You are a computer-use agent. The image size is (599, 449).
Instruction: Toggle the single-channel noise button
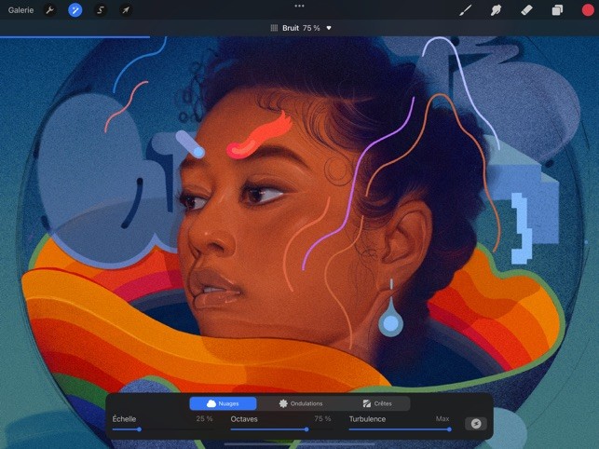[x=476, y=424]
